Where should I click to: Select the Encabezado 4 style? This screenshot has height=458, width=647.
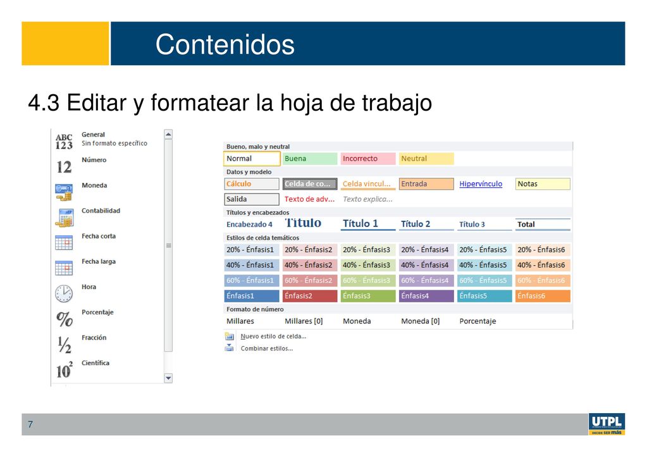click(249, 225)
